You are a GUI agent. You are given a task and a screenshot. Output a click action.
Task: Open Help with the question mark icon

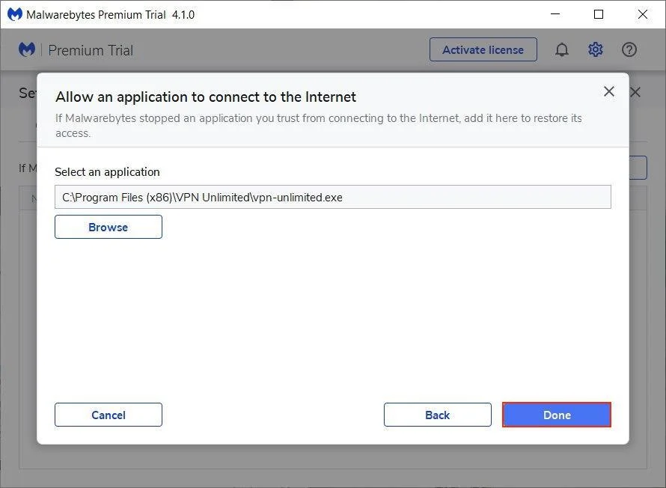point(629,50)
